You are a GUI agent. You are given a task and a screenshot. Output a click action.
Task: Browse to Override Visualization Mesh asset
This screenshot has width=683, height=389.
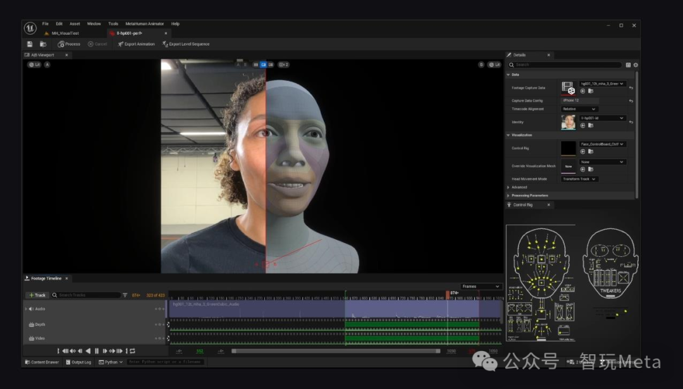click(x=591, y=170)
